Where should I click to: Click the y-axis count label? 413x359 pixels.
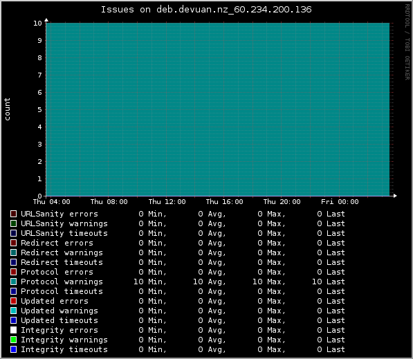(7, 109)
